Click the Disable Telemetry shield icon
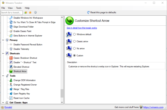The width and height of the screenshot is (167, 110). 11,49
